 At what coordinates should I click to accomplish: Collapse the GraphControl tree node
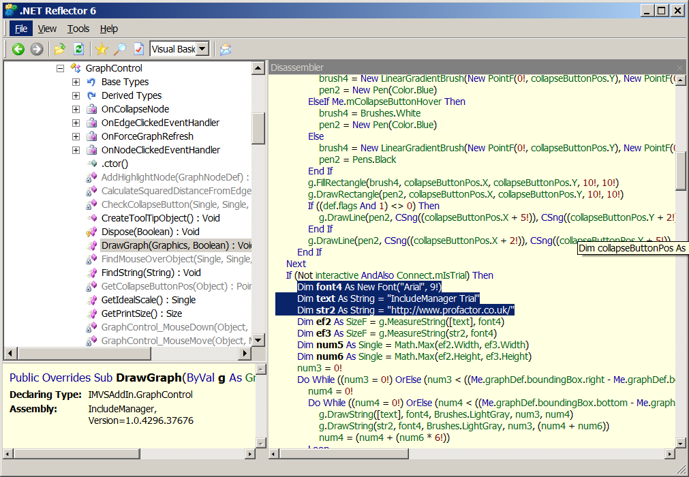pyautogui.click(x=60, y=68)
